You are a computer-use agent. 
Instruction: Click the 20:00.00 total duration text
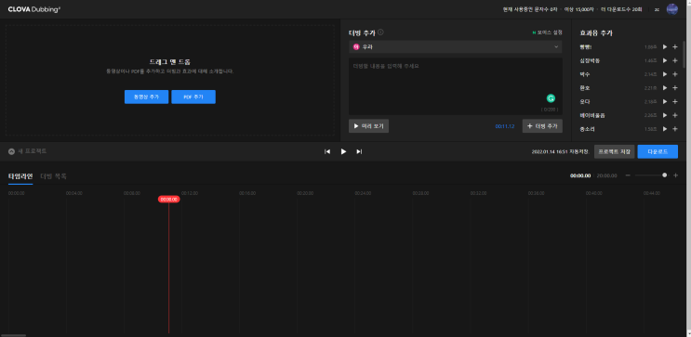tap(606, 175)
